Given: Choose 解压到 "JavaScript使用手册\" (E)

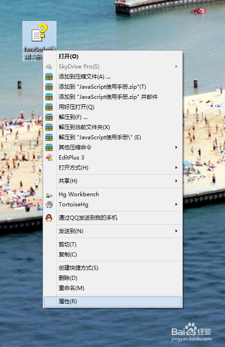Looking at the screenshot, I should [x=113, y=137].
